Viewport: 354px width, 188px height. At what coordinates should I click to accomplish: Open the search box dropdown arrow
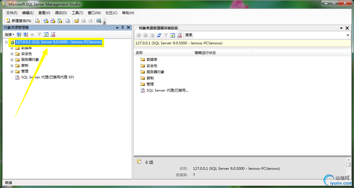pyautogui.click(x=348, y=35)
